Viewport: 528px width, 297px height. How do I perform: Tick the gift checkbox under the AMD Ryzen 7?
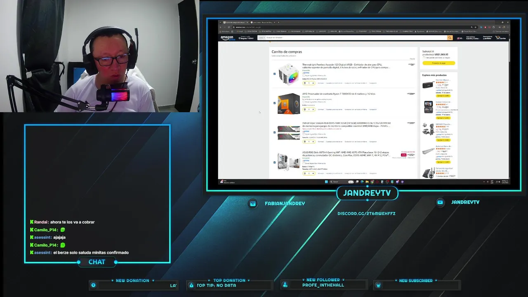tap(304, 102)
